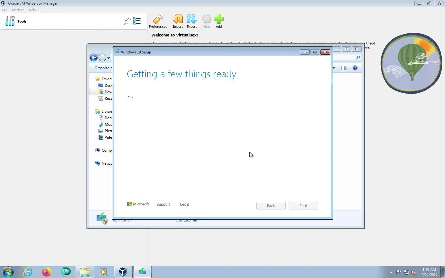
Task: Select Libraries in Explorer navigation pane
Action: click(104, 112)
